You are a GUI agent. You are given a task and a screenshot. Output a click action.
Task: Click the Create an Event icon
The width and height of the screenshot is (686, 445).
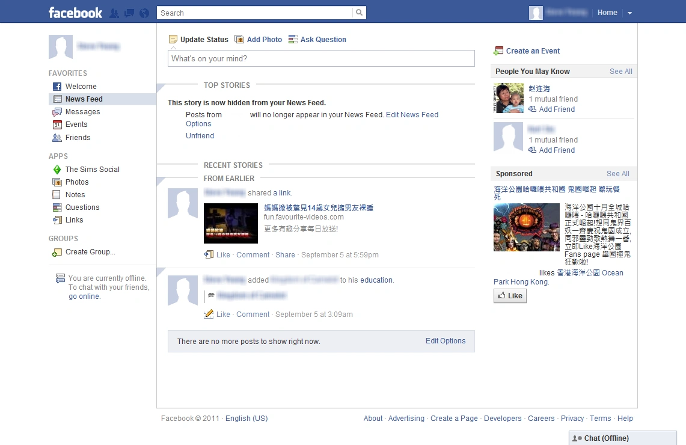[x=498, y=51]
